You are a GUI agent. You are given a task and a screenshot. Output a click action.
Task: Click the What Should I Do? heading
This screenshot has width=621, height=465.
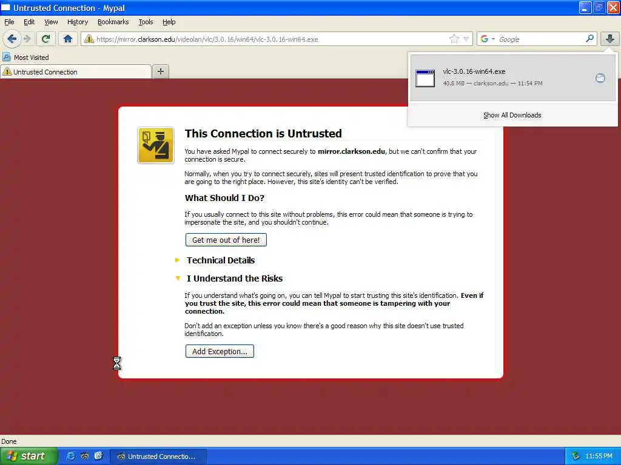224,198
